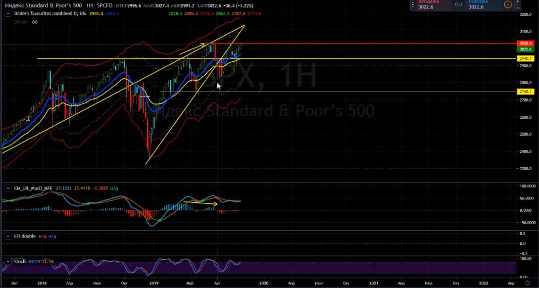
Task: Grab the trading panel drag handle dots
Action: [413, 4]
